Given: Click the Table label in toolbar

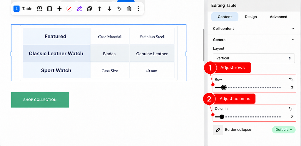Looking at the screenshot, I should (x=27, y=8).
